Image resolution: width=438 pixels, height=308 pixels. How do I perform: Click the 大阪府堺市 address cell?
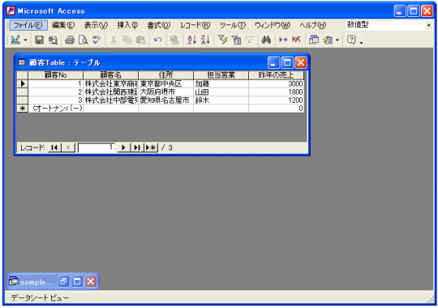click(x=165, y=92)
